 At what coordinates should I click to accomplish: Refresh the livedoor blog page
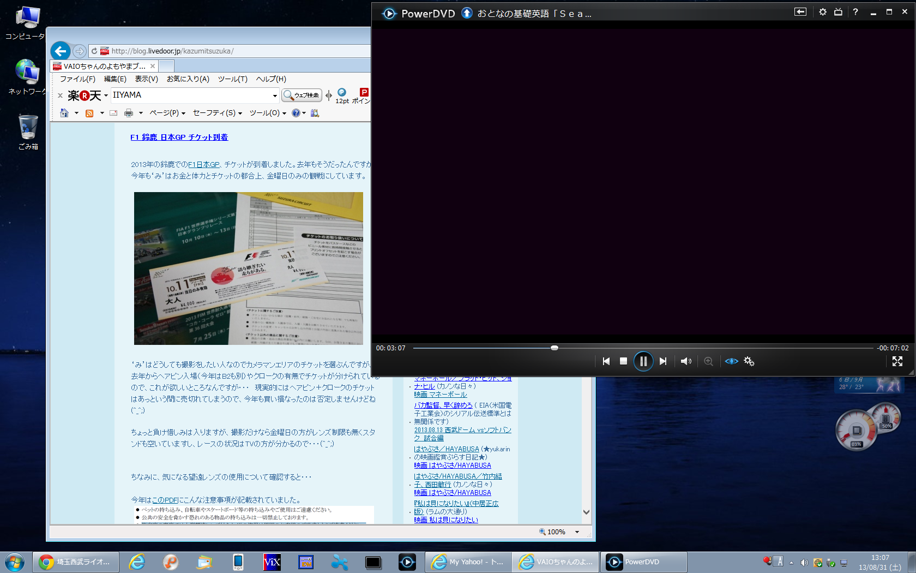94,51
